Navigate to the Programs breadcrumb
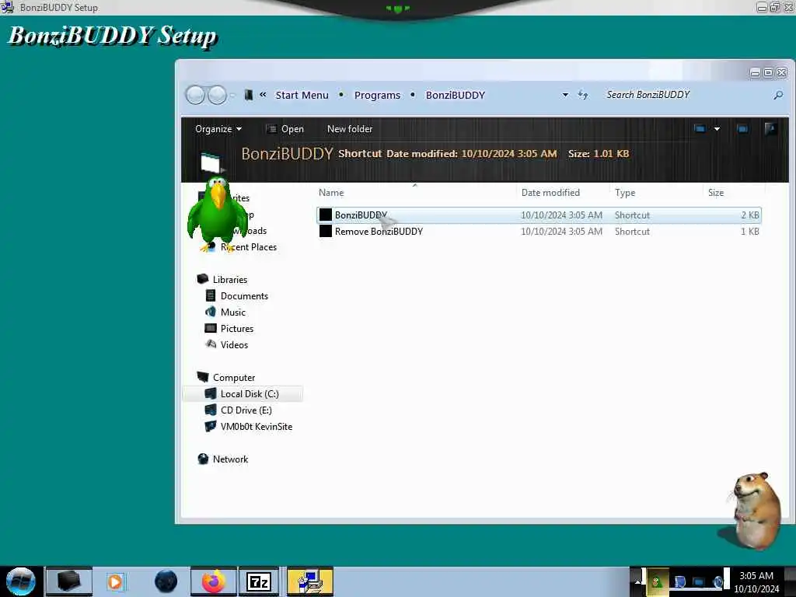 pos(377,95)
